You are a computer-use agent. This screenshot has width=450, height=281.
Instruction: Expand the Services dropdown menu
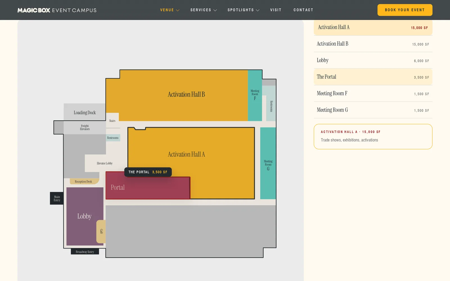203,10
